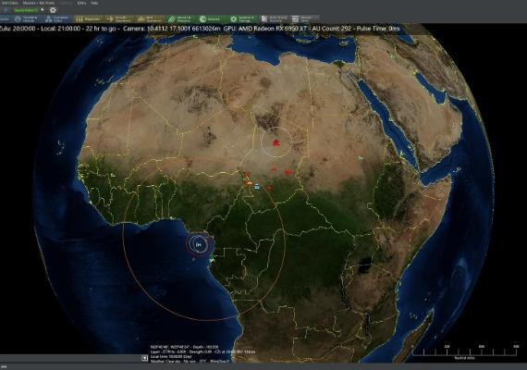Select the naval unit inside the blue rings
The width and height of the screenshot is (527, 370).
(199, 245)
